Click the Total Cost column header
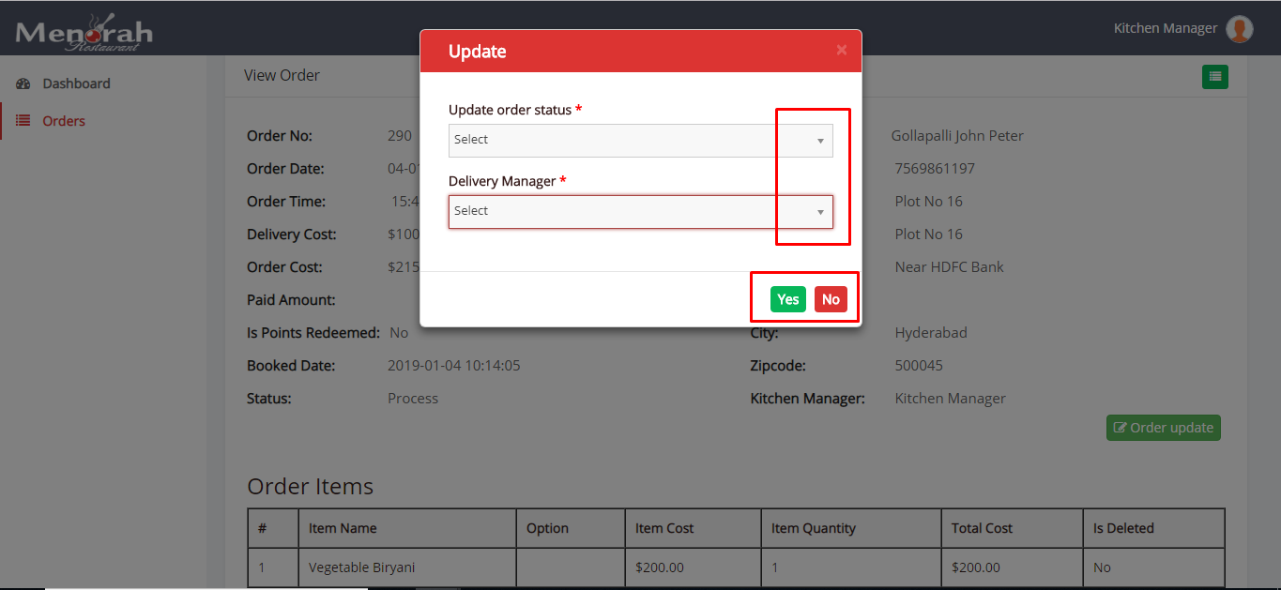Viewport: 1281px width, 590px height. pyautogui.click(x=982, y=528)
